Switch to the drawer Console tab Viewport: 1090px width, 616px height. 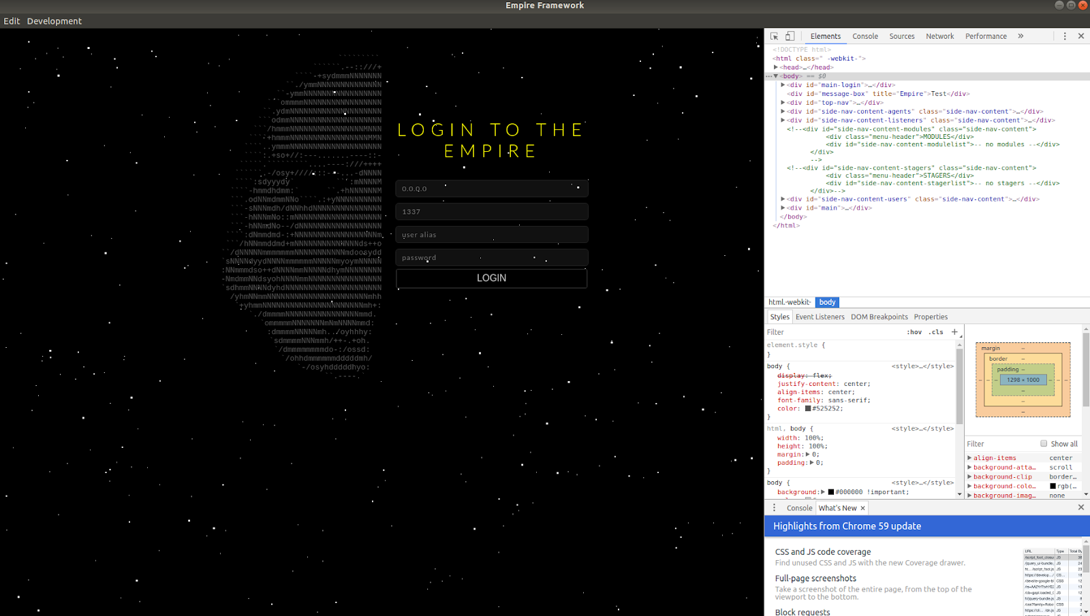[800, 508]
